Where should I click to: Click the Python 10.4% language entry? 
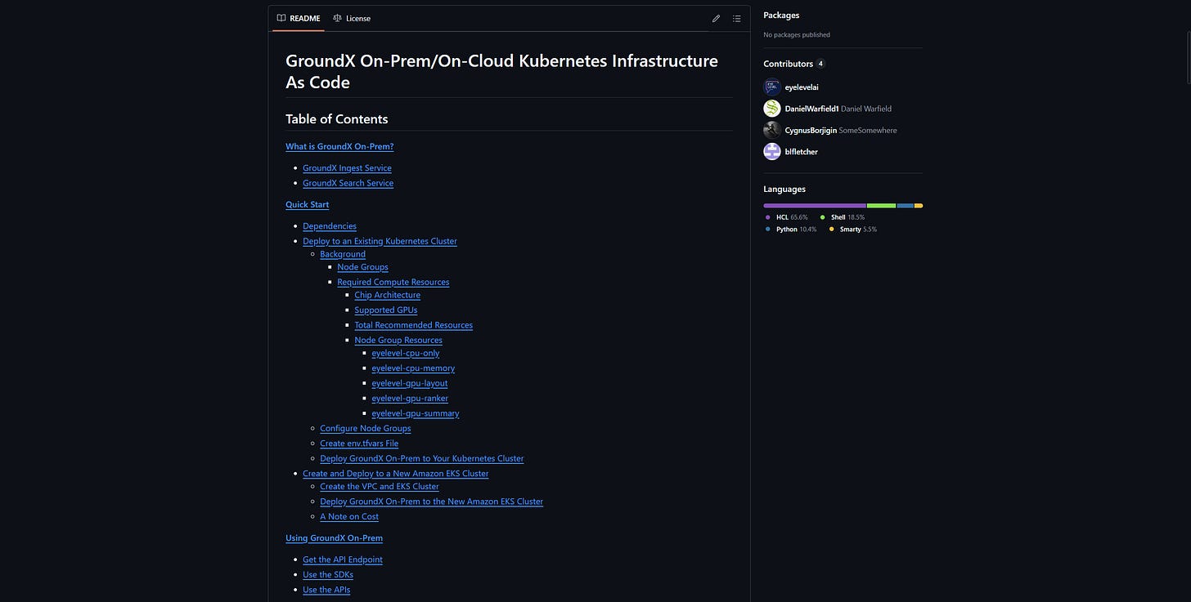pyautogui.click(x=790, y=230)
